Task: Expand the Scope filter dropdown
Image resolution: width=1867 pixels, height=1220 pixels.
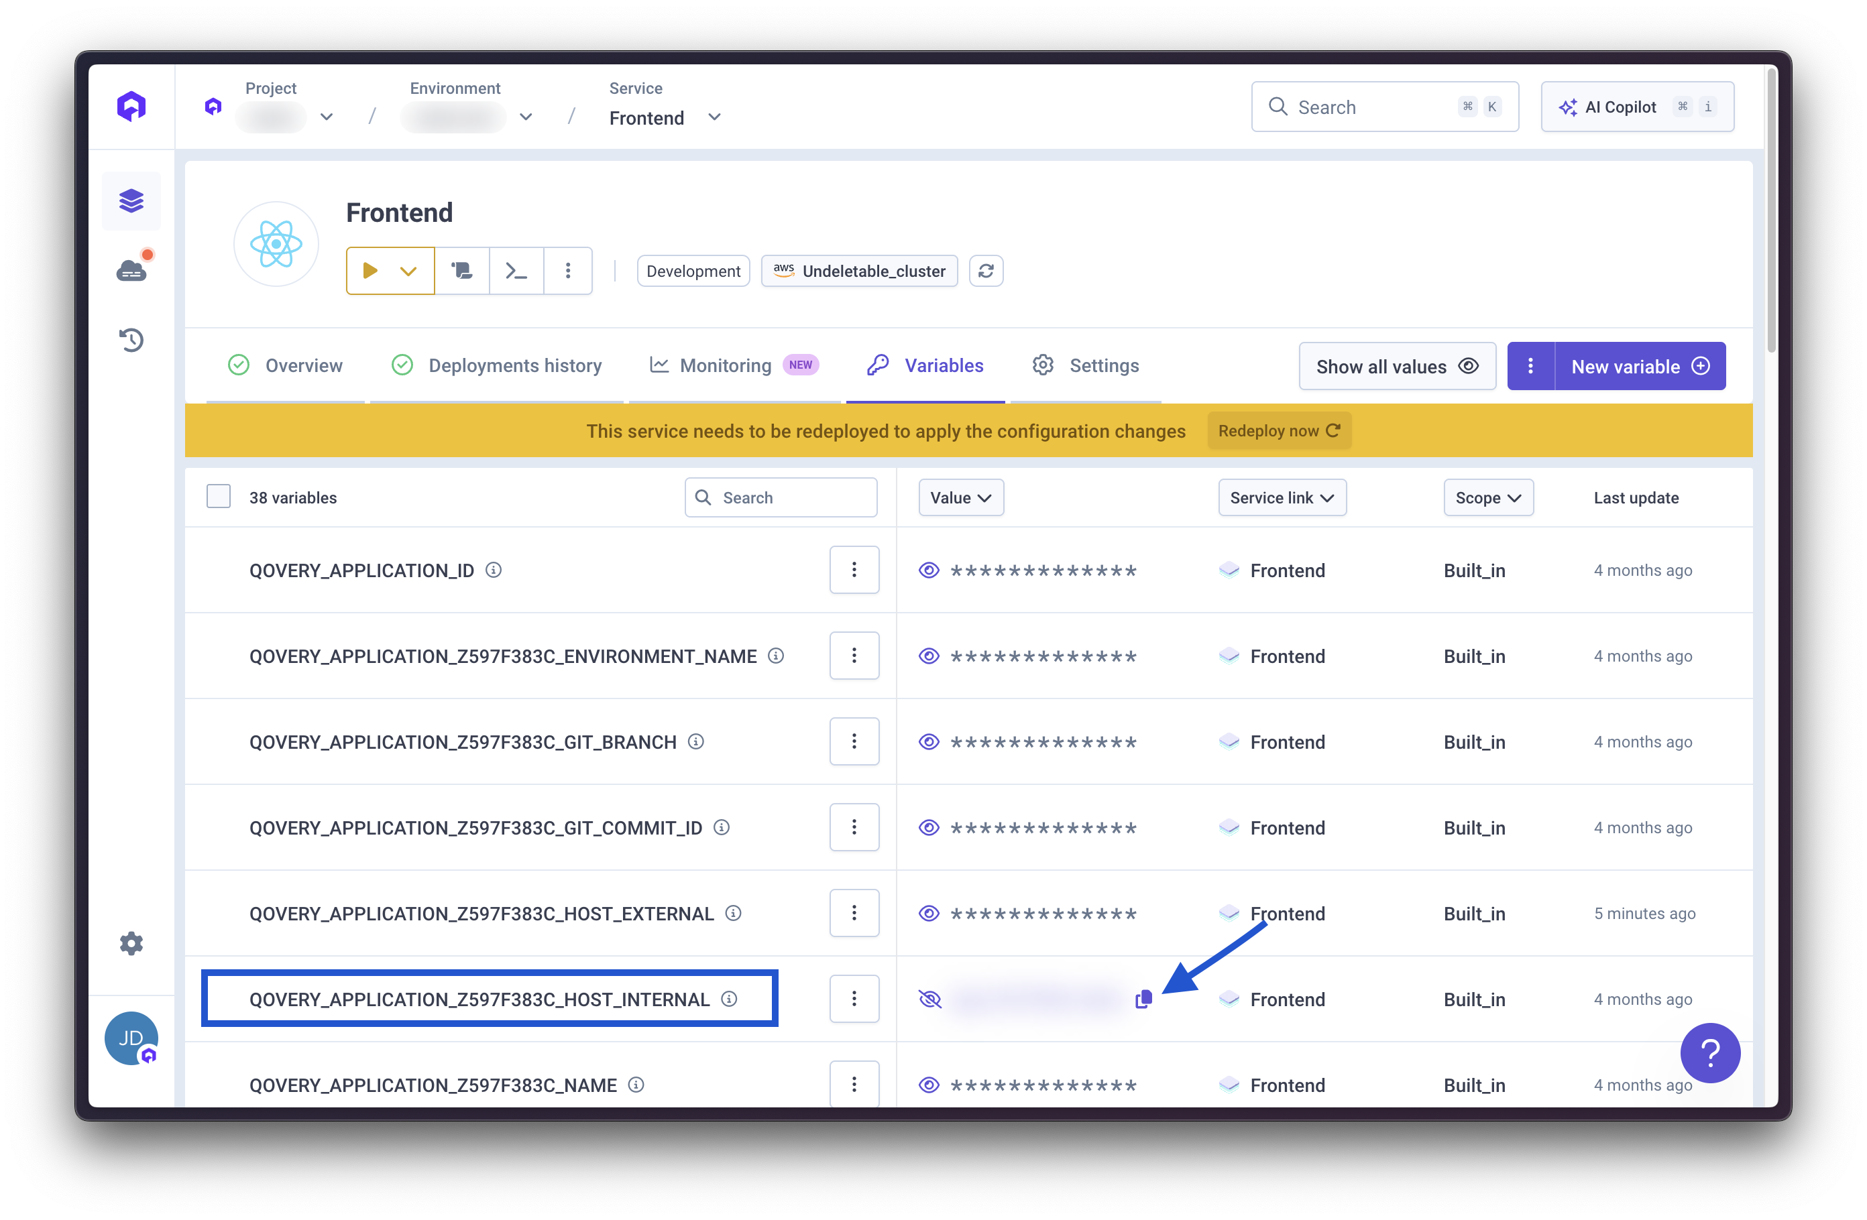Action: click(1487, 498)
